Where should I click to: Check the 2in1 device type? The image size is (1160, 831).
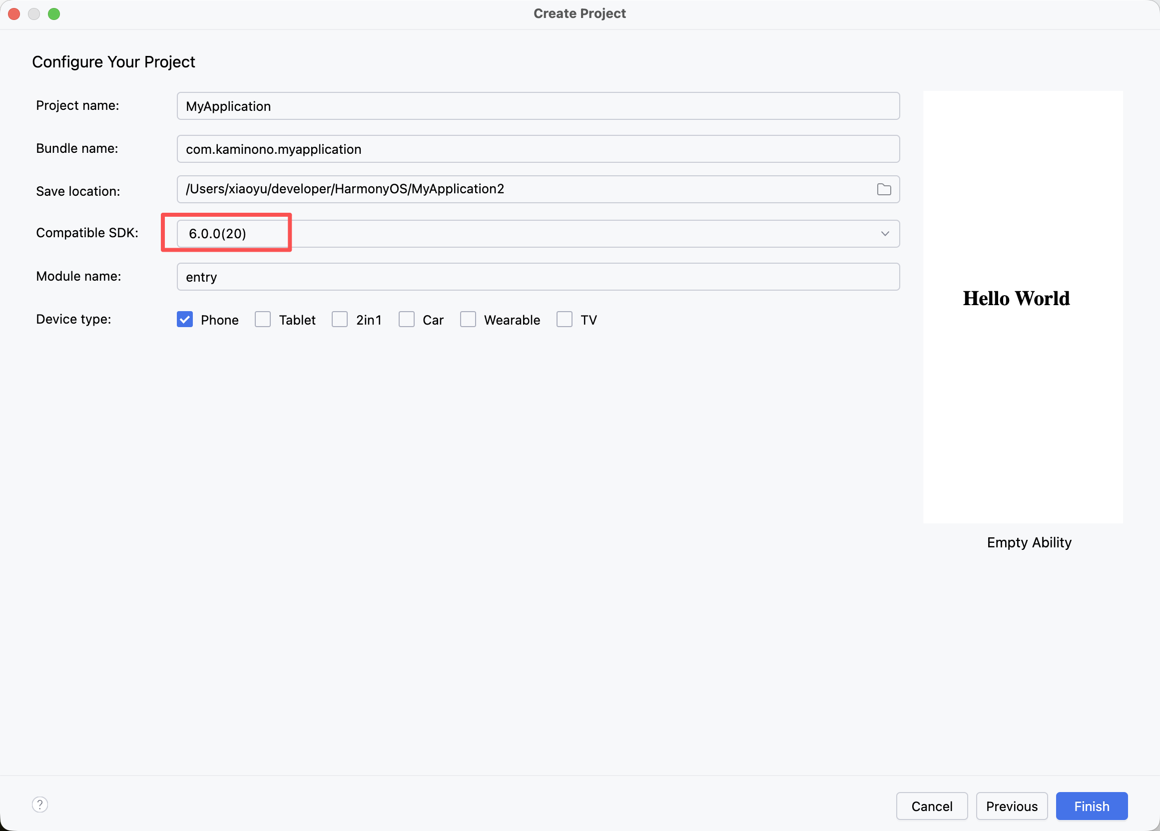pos(340,320)
